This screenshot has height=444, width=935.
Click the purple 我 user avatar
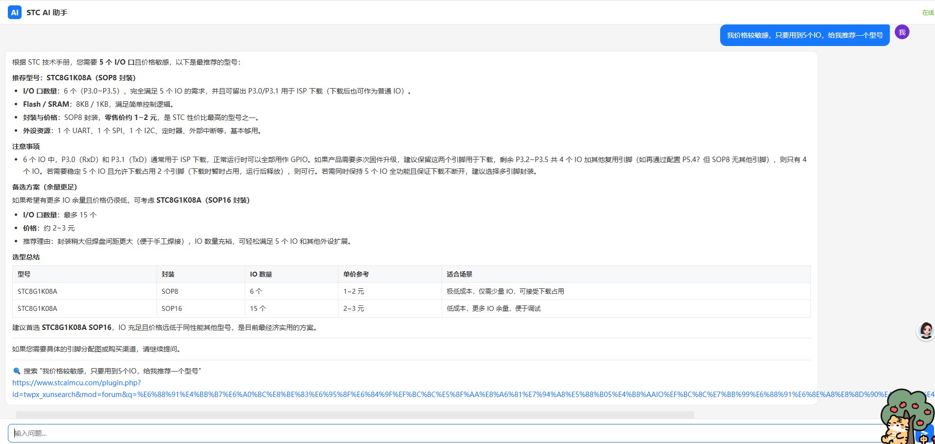tap(902, 32)
